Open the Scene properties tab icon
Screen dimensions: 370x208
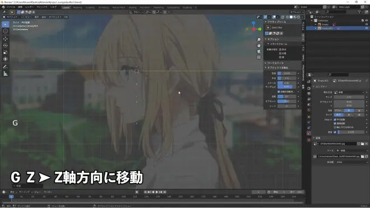click(309, 104)
